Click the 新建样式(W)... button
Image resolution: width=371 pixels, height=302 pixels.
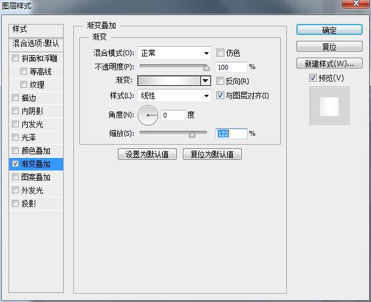329,63
